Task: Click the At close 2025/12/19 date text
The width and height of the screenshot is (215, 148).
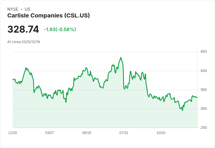Action: click(24, 42)
